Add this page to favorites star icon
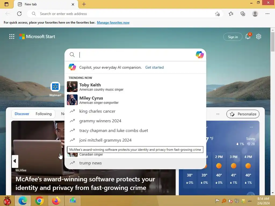The width and height of the screenshot is (275, 206). (x=217, y=14)
